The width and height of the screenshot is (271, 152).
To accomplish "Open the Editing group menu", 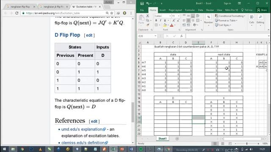I will tap(260, 20).
